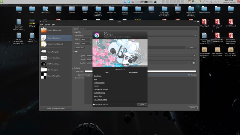The height and width of the screenshot is (135, 240).
Task: Open the User Community link
Action: coord(100,93)
